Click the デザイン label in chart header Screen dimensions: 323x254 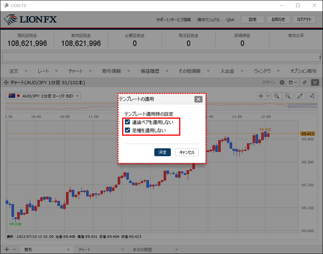pos(269,83)
